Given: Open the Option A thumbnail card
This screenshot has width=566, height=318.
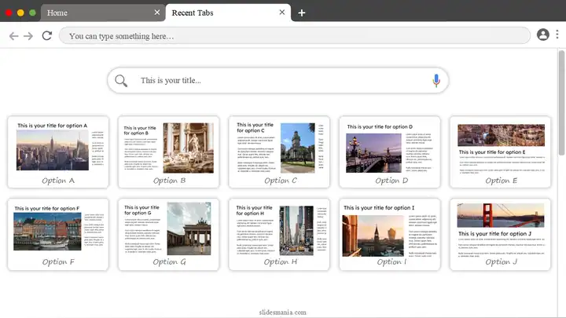Looking at the screenshot, I should tap(58, 152).
